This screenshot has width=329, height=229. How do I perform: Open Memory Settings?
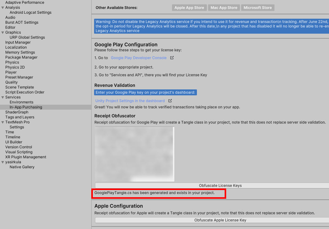click(20, 52)
